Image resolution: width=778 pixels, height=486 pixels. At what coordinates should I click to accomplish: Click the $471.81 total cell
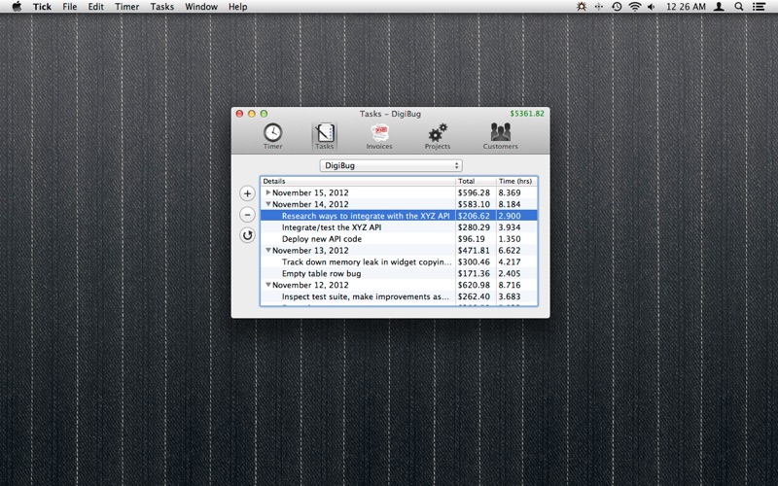click(474, 250)
